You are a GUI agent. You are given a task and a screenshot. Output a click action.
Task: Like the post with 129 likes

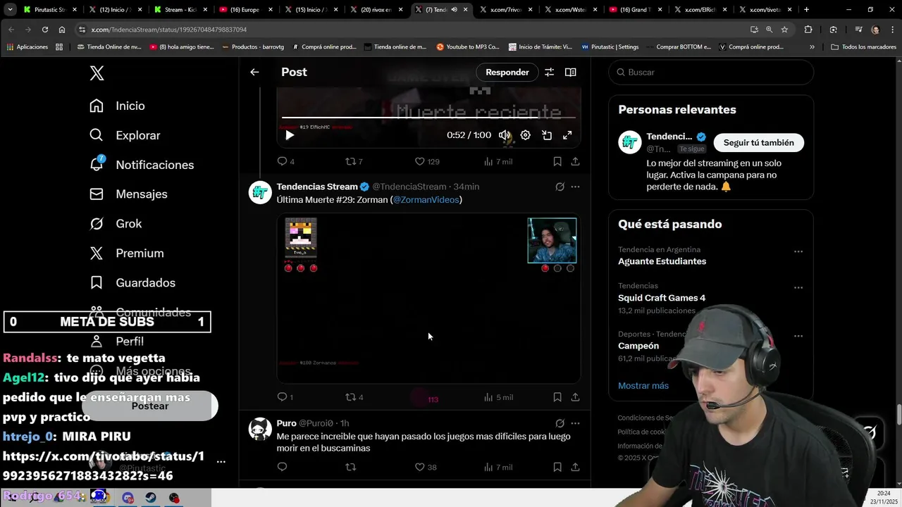pos(426,161)
